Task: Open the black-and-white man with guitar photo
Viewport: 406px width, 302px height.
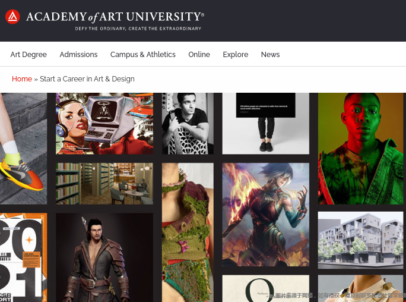Action: [188, 124]
